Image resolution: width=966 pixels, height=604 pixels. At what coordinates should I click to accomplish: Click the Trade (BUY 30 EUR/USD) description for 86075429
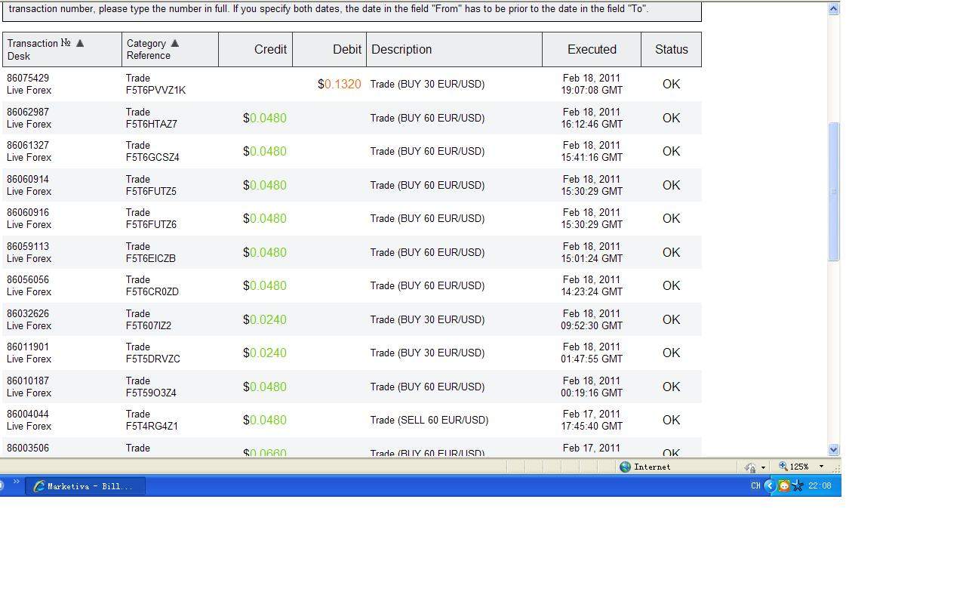click(x=427, y=84)
